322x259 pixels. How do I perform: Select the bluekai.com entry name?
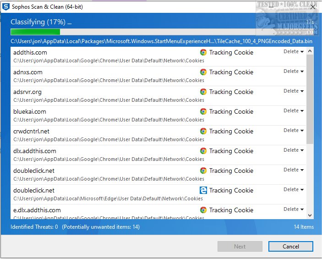click(30, 112)
